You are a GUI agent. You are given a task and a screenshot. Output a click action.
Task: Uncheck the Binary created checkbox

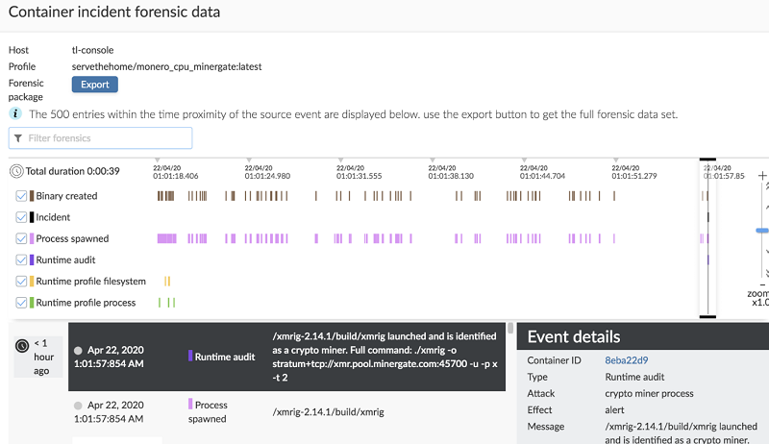(21, 196)
